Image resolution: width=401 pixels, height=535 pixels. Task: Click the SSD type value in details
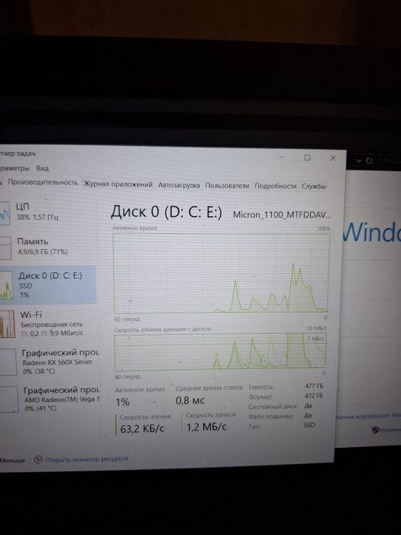309,425
